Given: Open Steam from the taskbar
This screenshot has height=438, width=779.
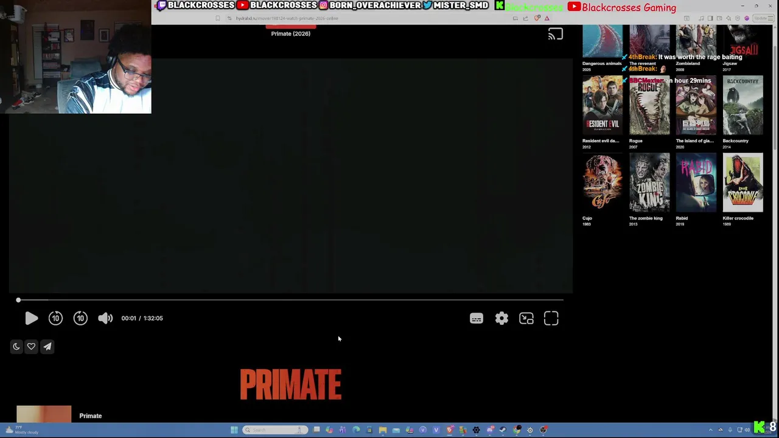Looking at the screenshot, I should pyautogui.click(x=503, y=430).
